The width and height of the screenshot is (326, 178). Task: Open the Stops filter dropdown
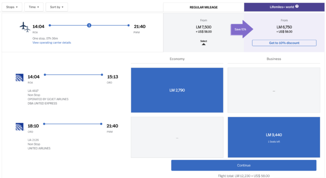[x=12, y=7]
